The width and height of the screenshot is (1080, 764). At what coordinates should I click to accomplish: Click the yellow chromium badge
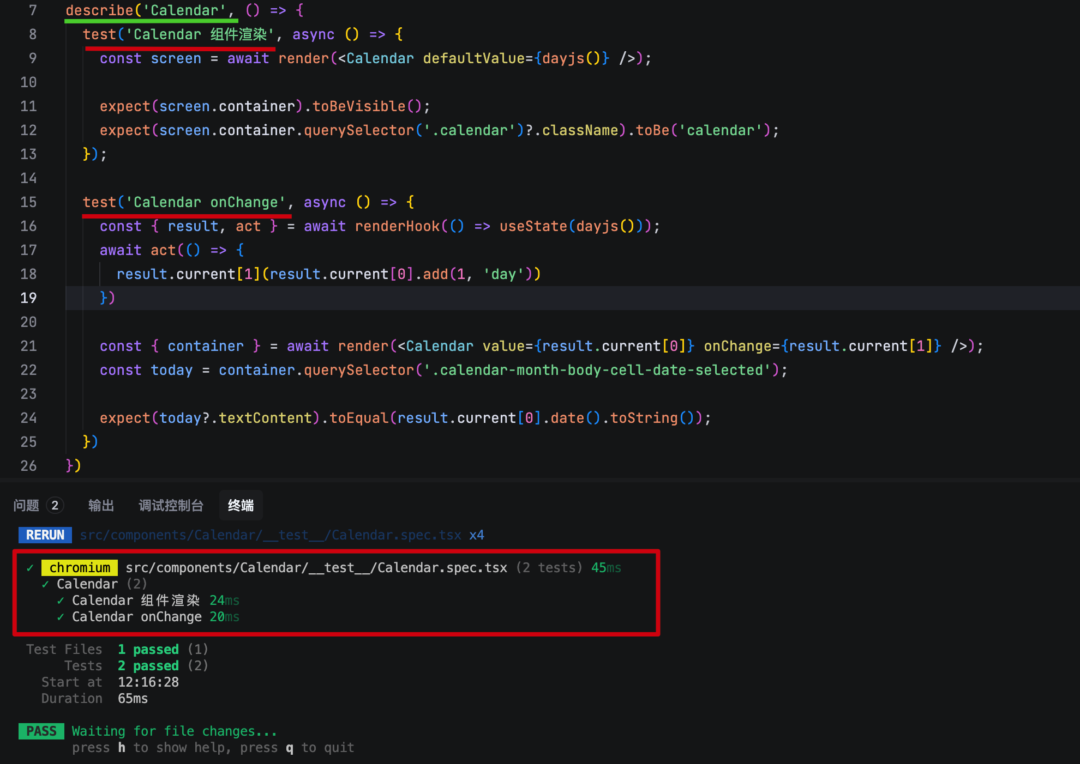click(80, 568)
